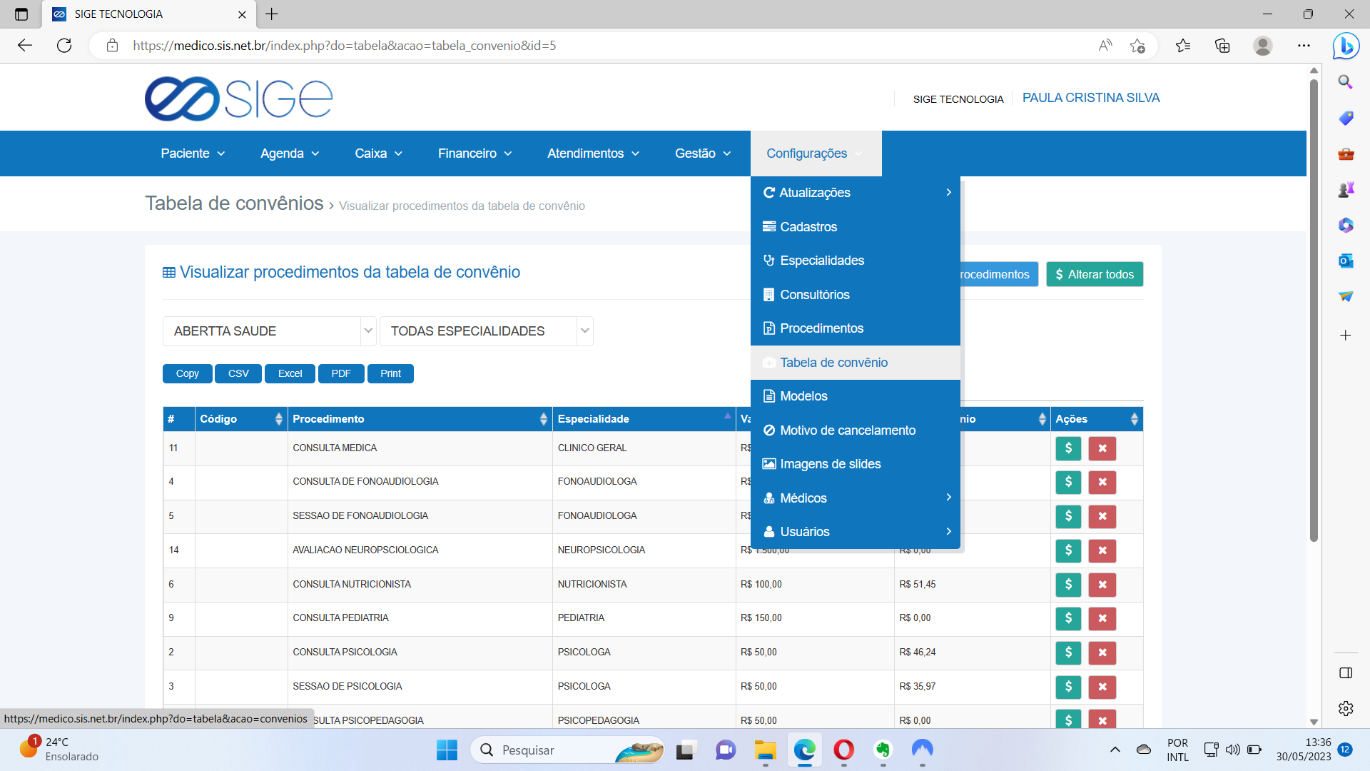Refresh the browser page
The image size is (1370, 771).
click(64, 46)
